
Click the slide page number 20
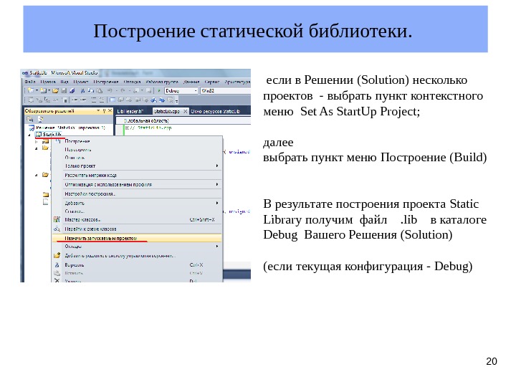pos(492,361)
